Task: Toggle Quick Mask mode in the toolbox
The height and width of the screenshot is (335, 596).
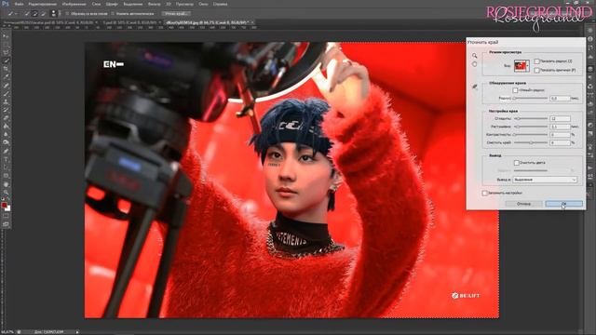Action: [6, 217]
